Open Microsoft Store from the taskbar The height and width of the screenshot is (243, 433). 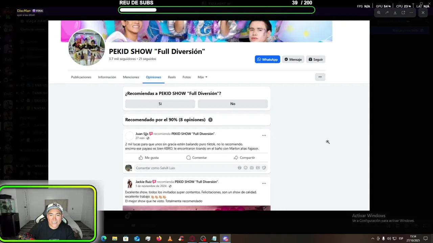click(126, 239)
